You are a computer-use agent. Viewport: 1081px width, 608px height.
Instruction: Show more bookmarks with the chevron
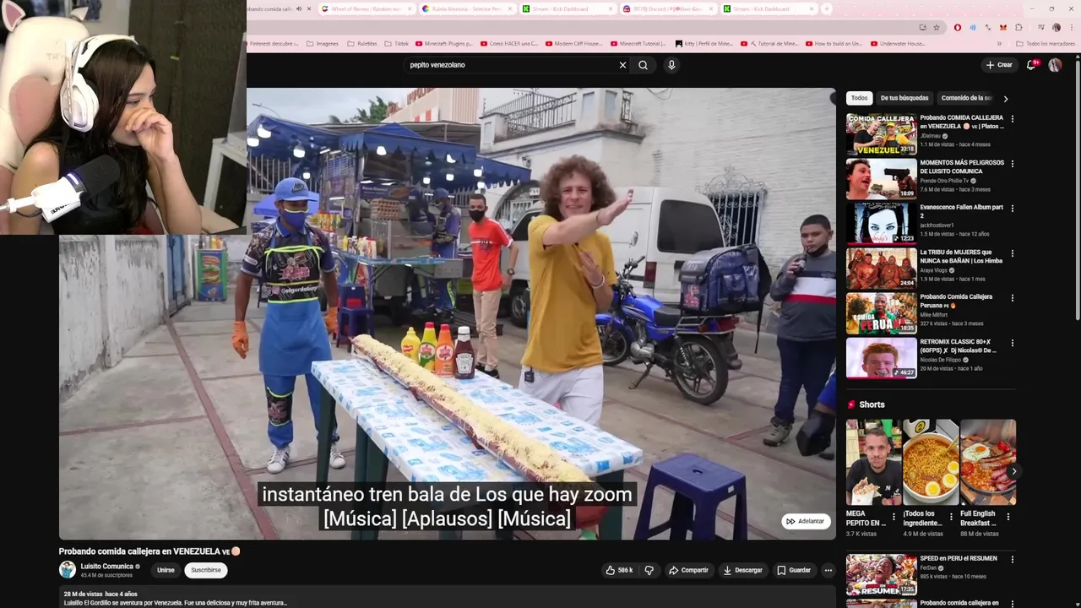[1000, 44]
